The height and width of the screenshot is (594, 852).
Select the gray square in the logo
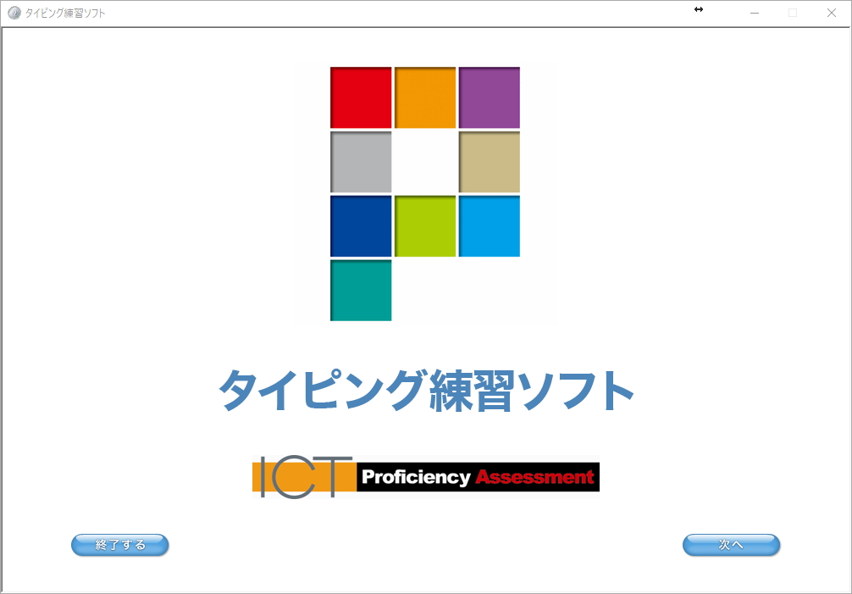click(x=360, y=161)
